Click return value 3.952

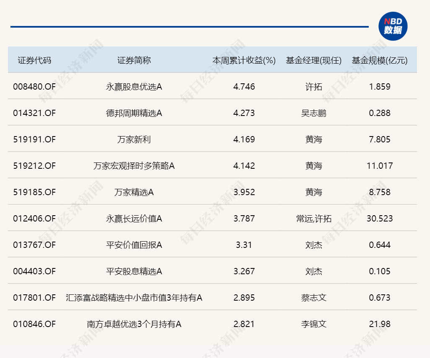coord(244,192)
